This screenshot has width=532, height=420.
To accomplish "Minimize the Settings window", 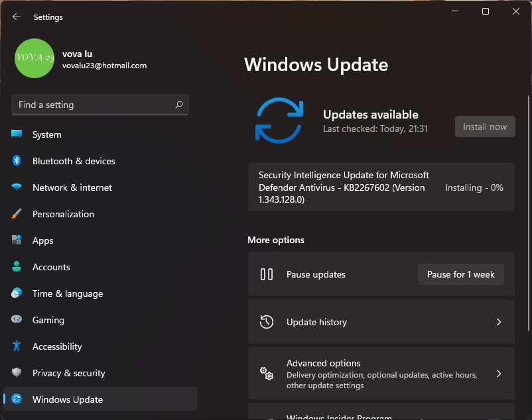I will pyautogui.click(x=455, y=11).
